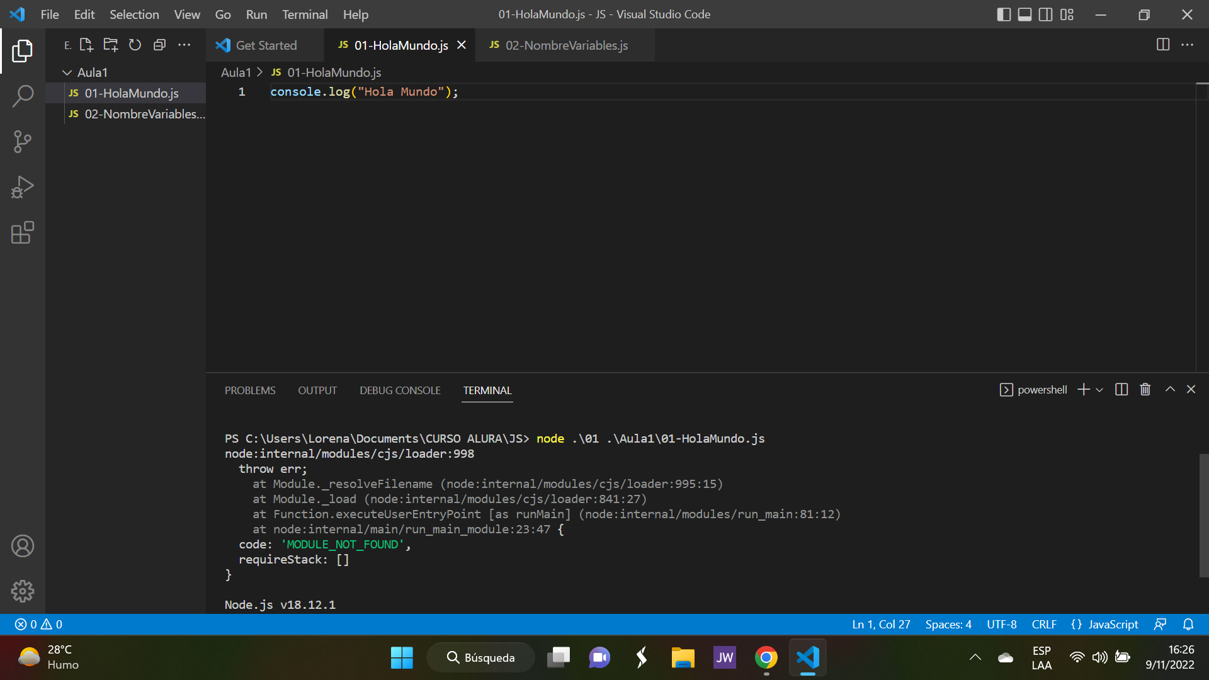
Task: Open the Search view in activity bar
Action: 23,96
